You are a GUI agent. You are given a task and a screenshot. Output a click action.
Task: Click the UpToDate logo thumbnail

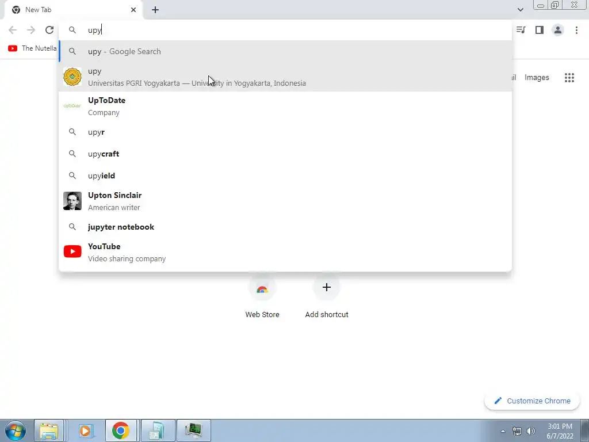pyautogui.click(x=72, y=106)
